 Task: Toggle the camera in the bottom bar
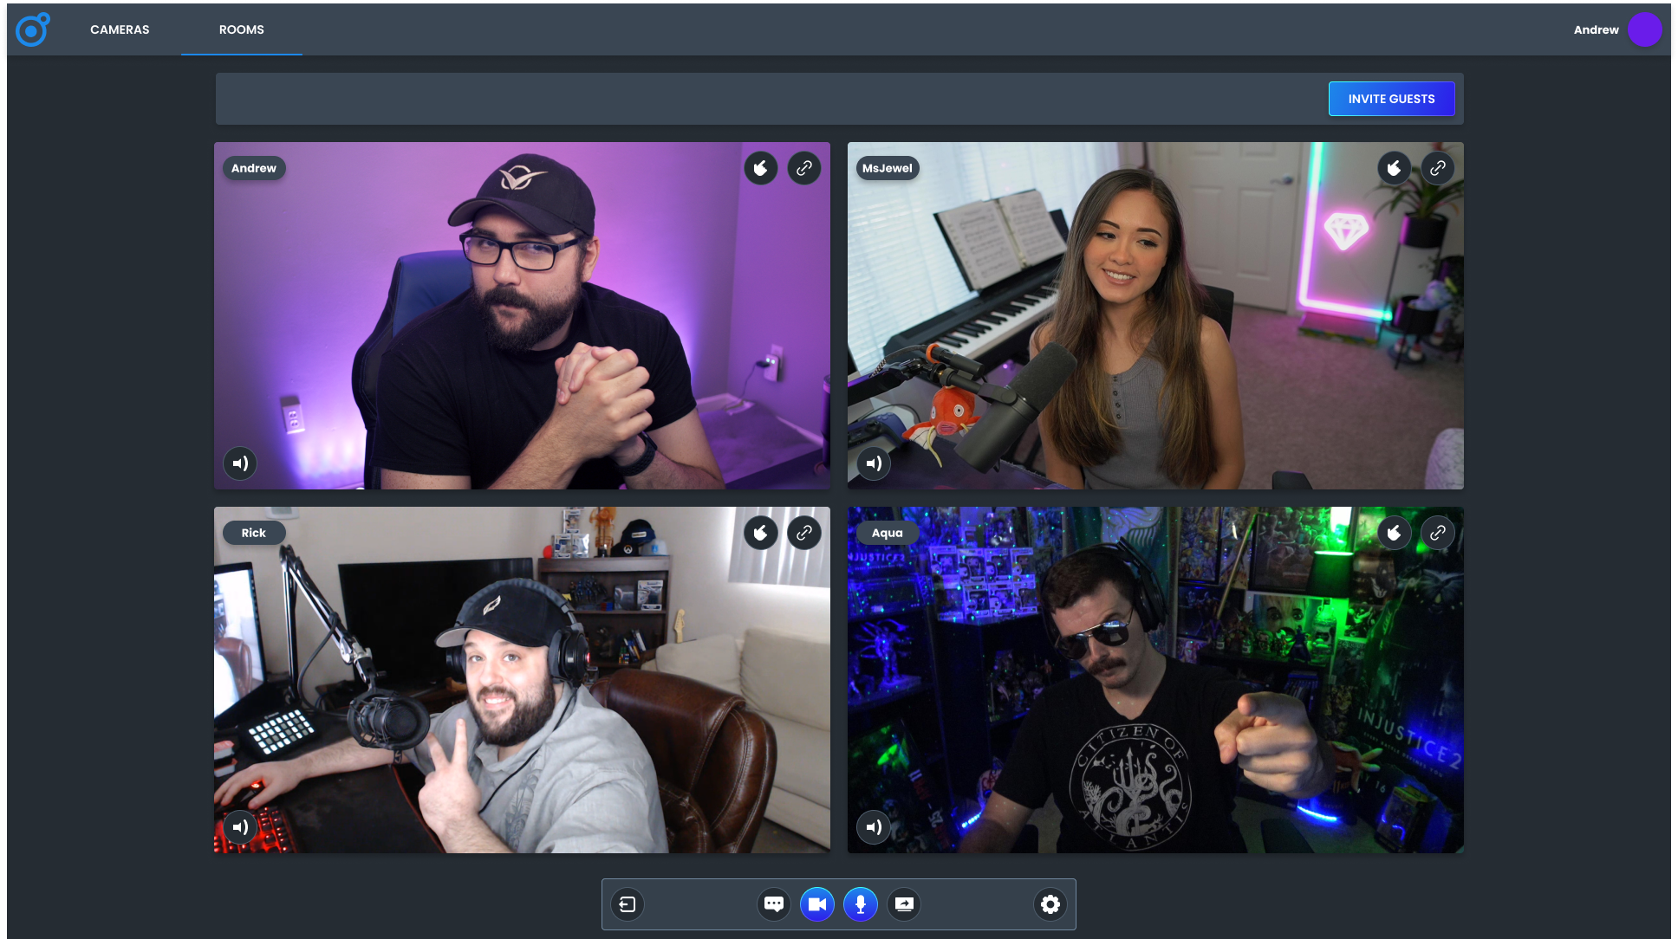816,904
